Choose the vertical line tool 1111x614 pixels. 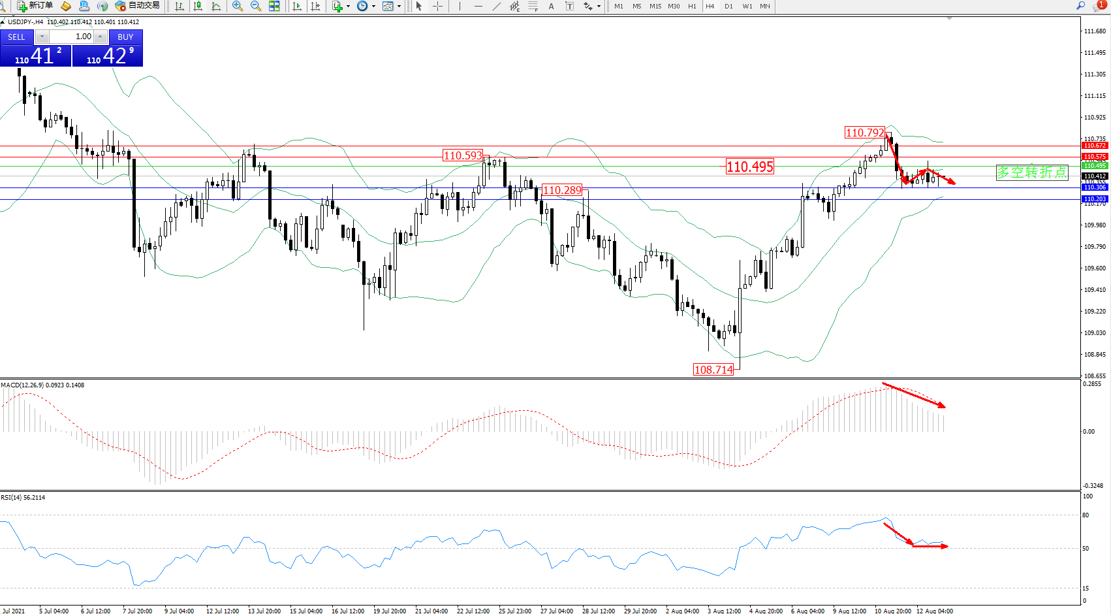click(460, 6)
